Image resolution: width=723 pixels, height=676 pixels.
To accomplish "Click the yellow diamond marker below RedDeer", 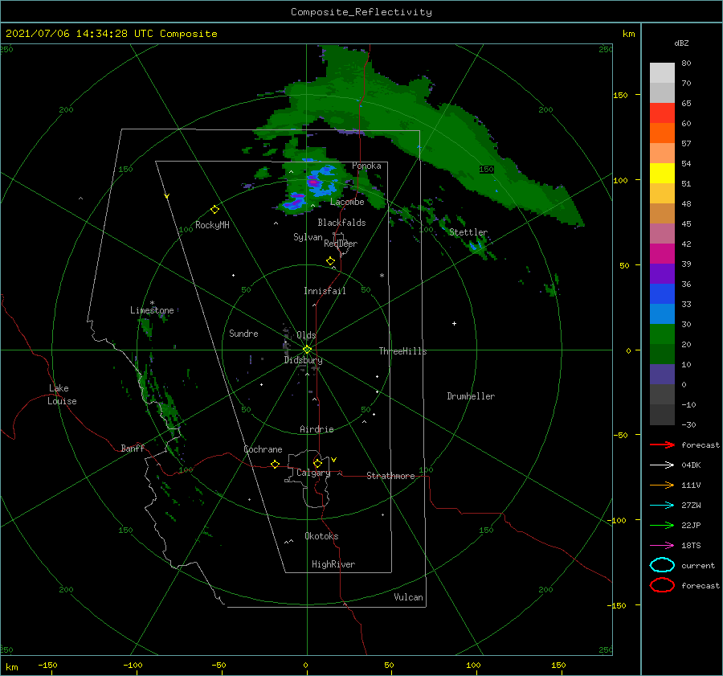I will pos(330,261).
